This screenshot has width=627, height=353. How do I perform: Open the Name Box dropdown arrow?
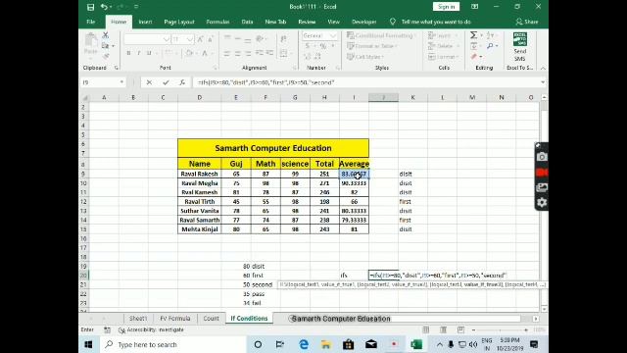(121, 82)
